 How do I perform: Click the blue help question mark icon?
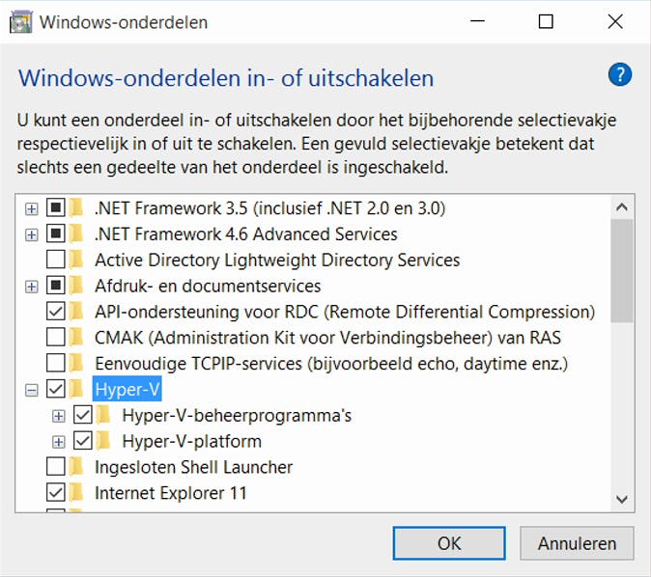pos(620,75)
